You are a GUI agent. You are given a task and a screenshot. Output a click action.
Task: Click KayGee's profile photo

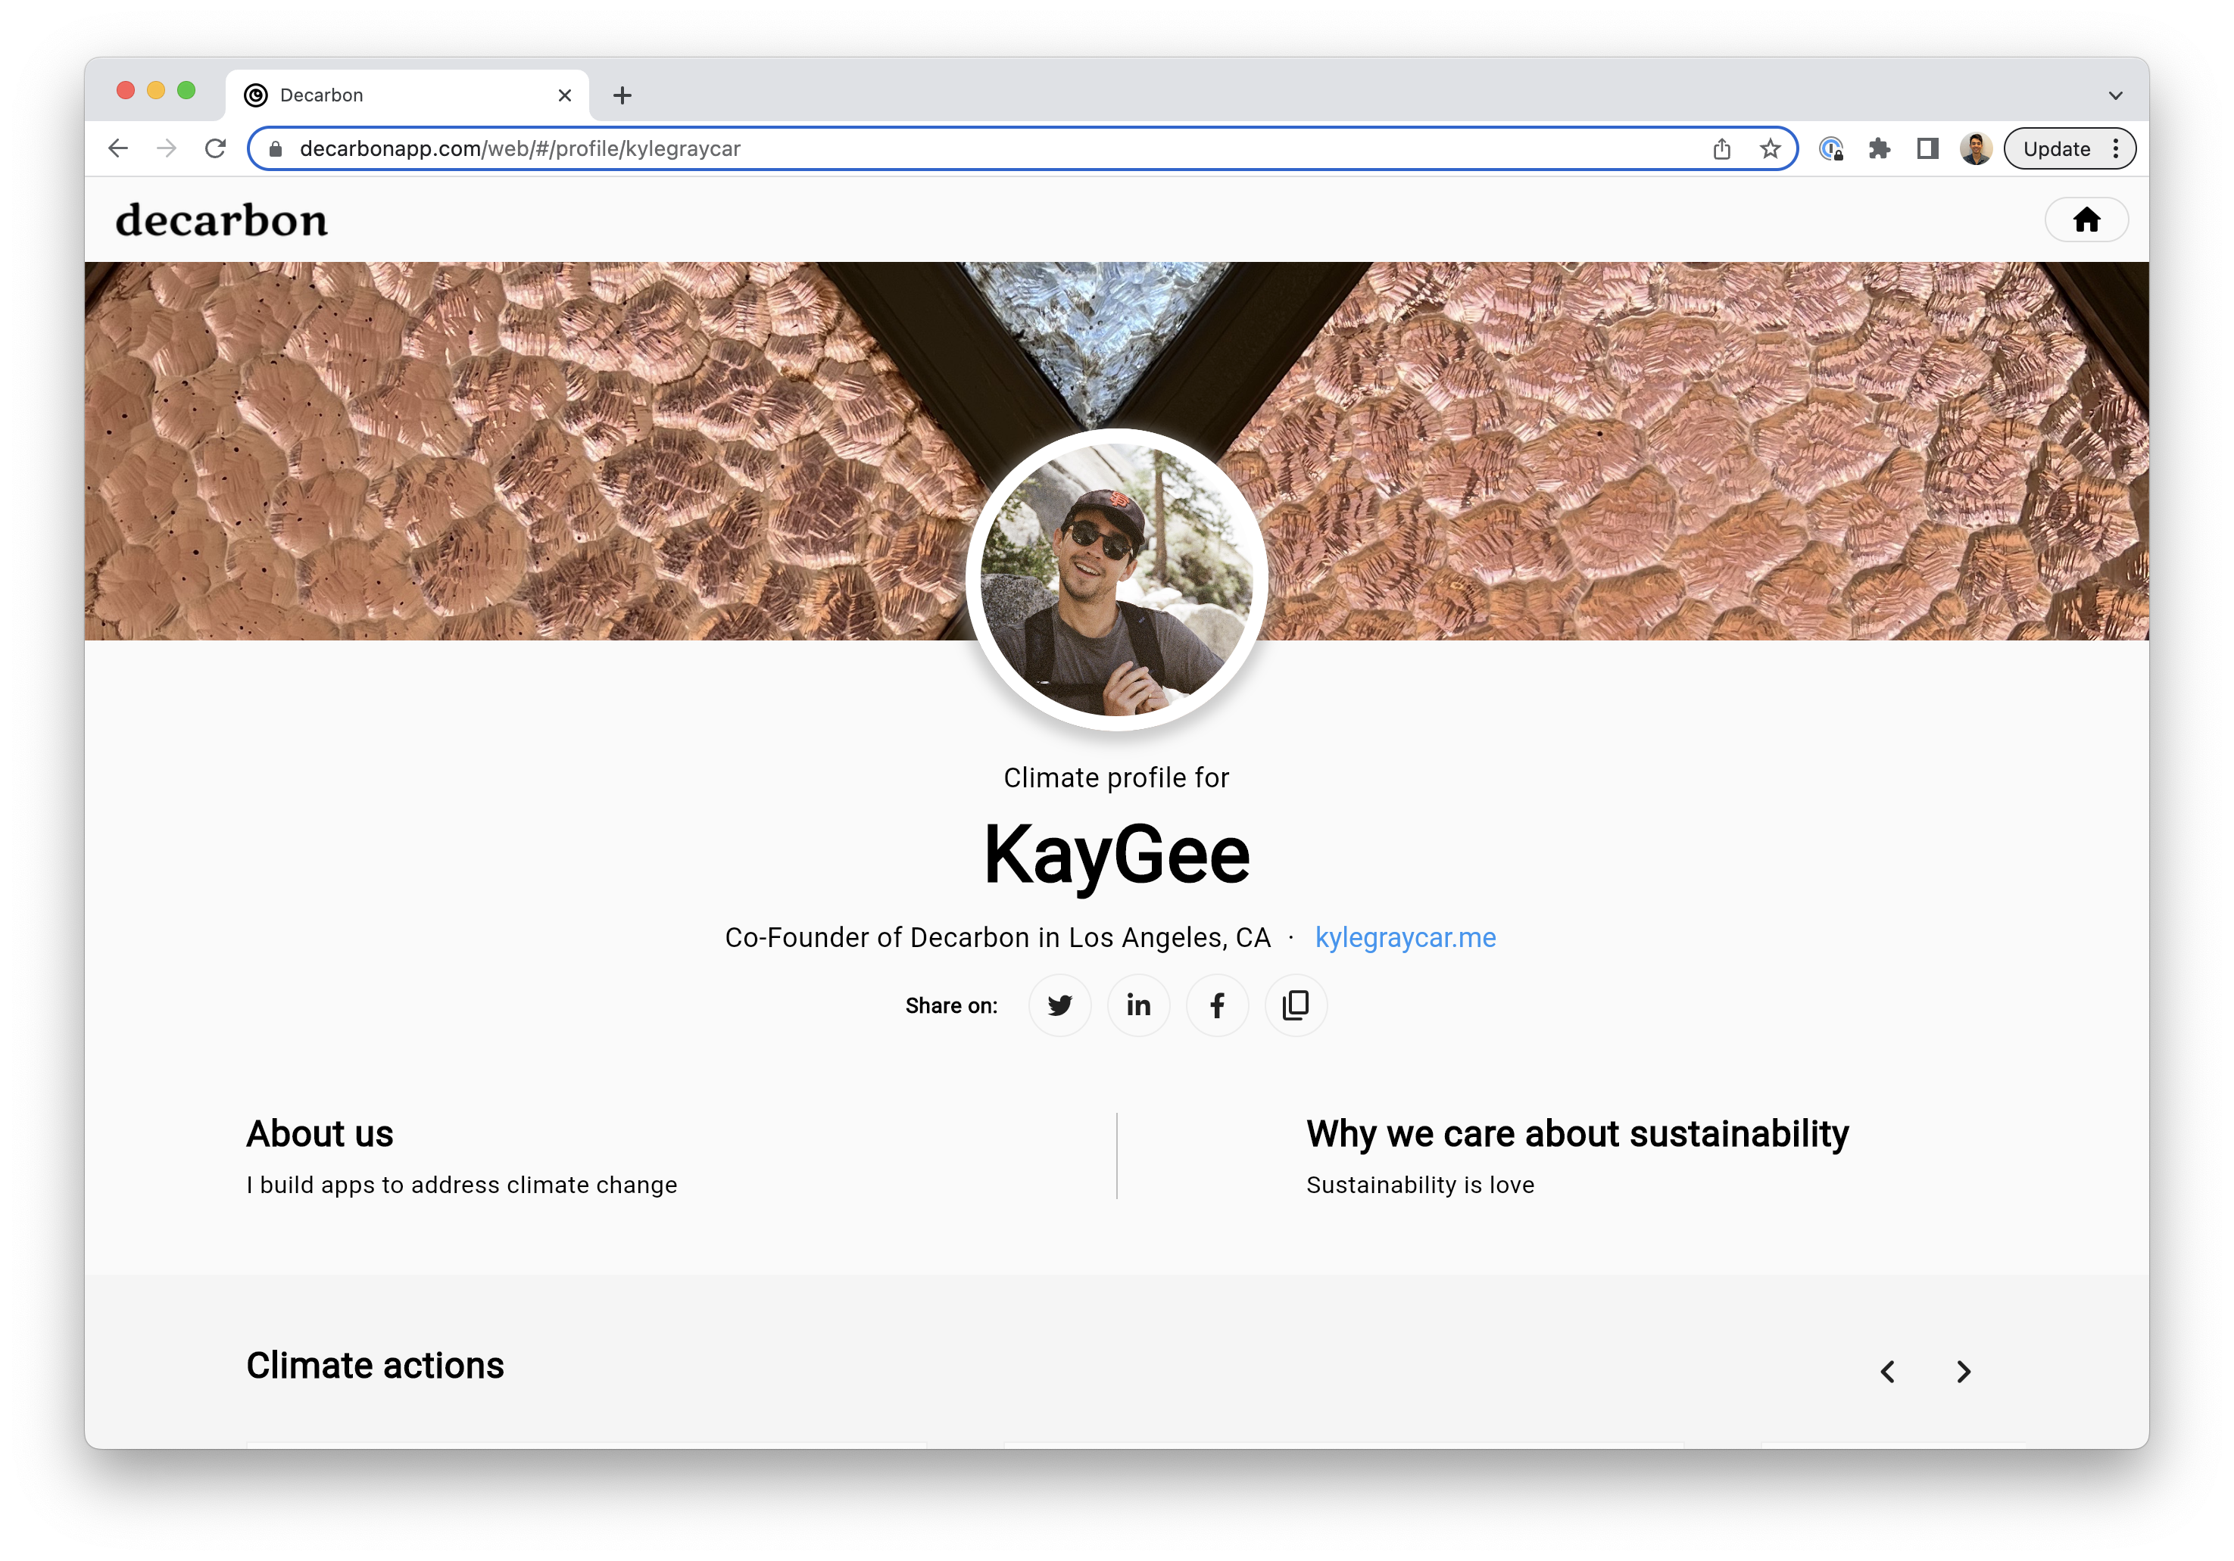(x=1117, y=580)
